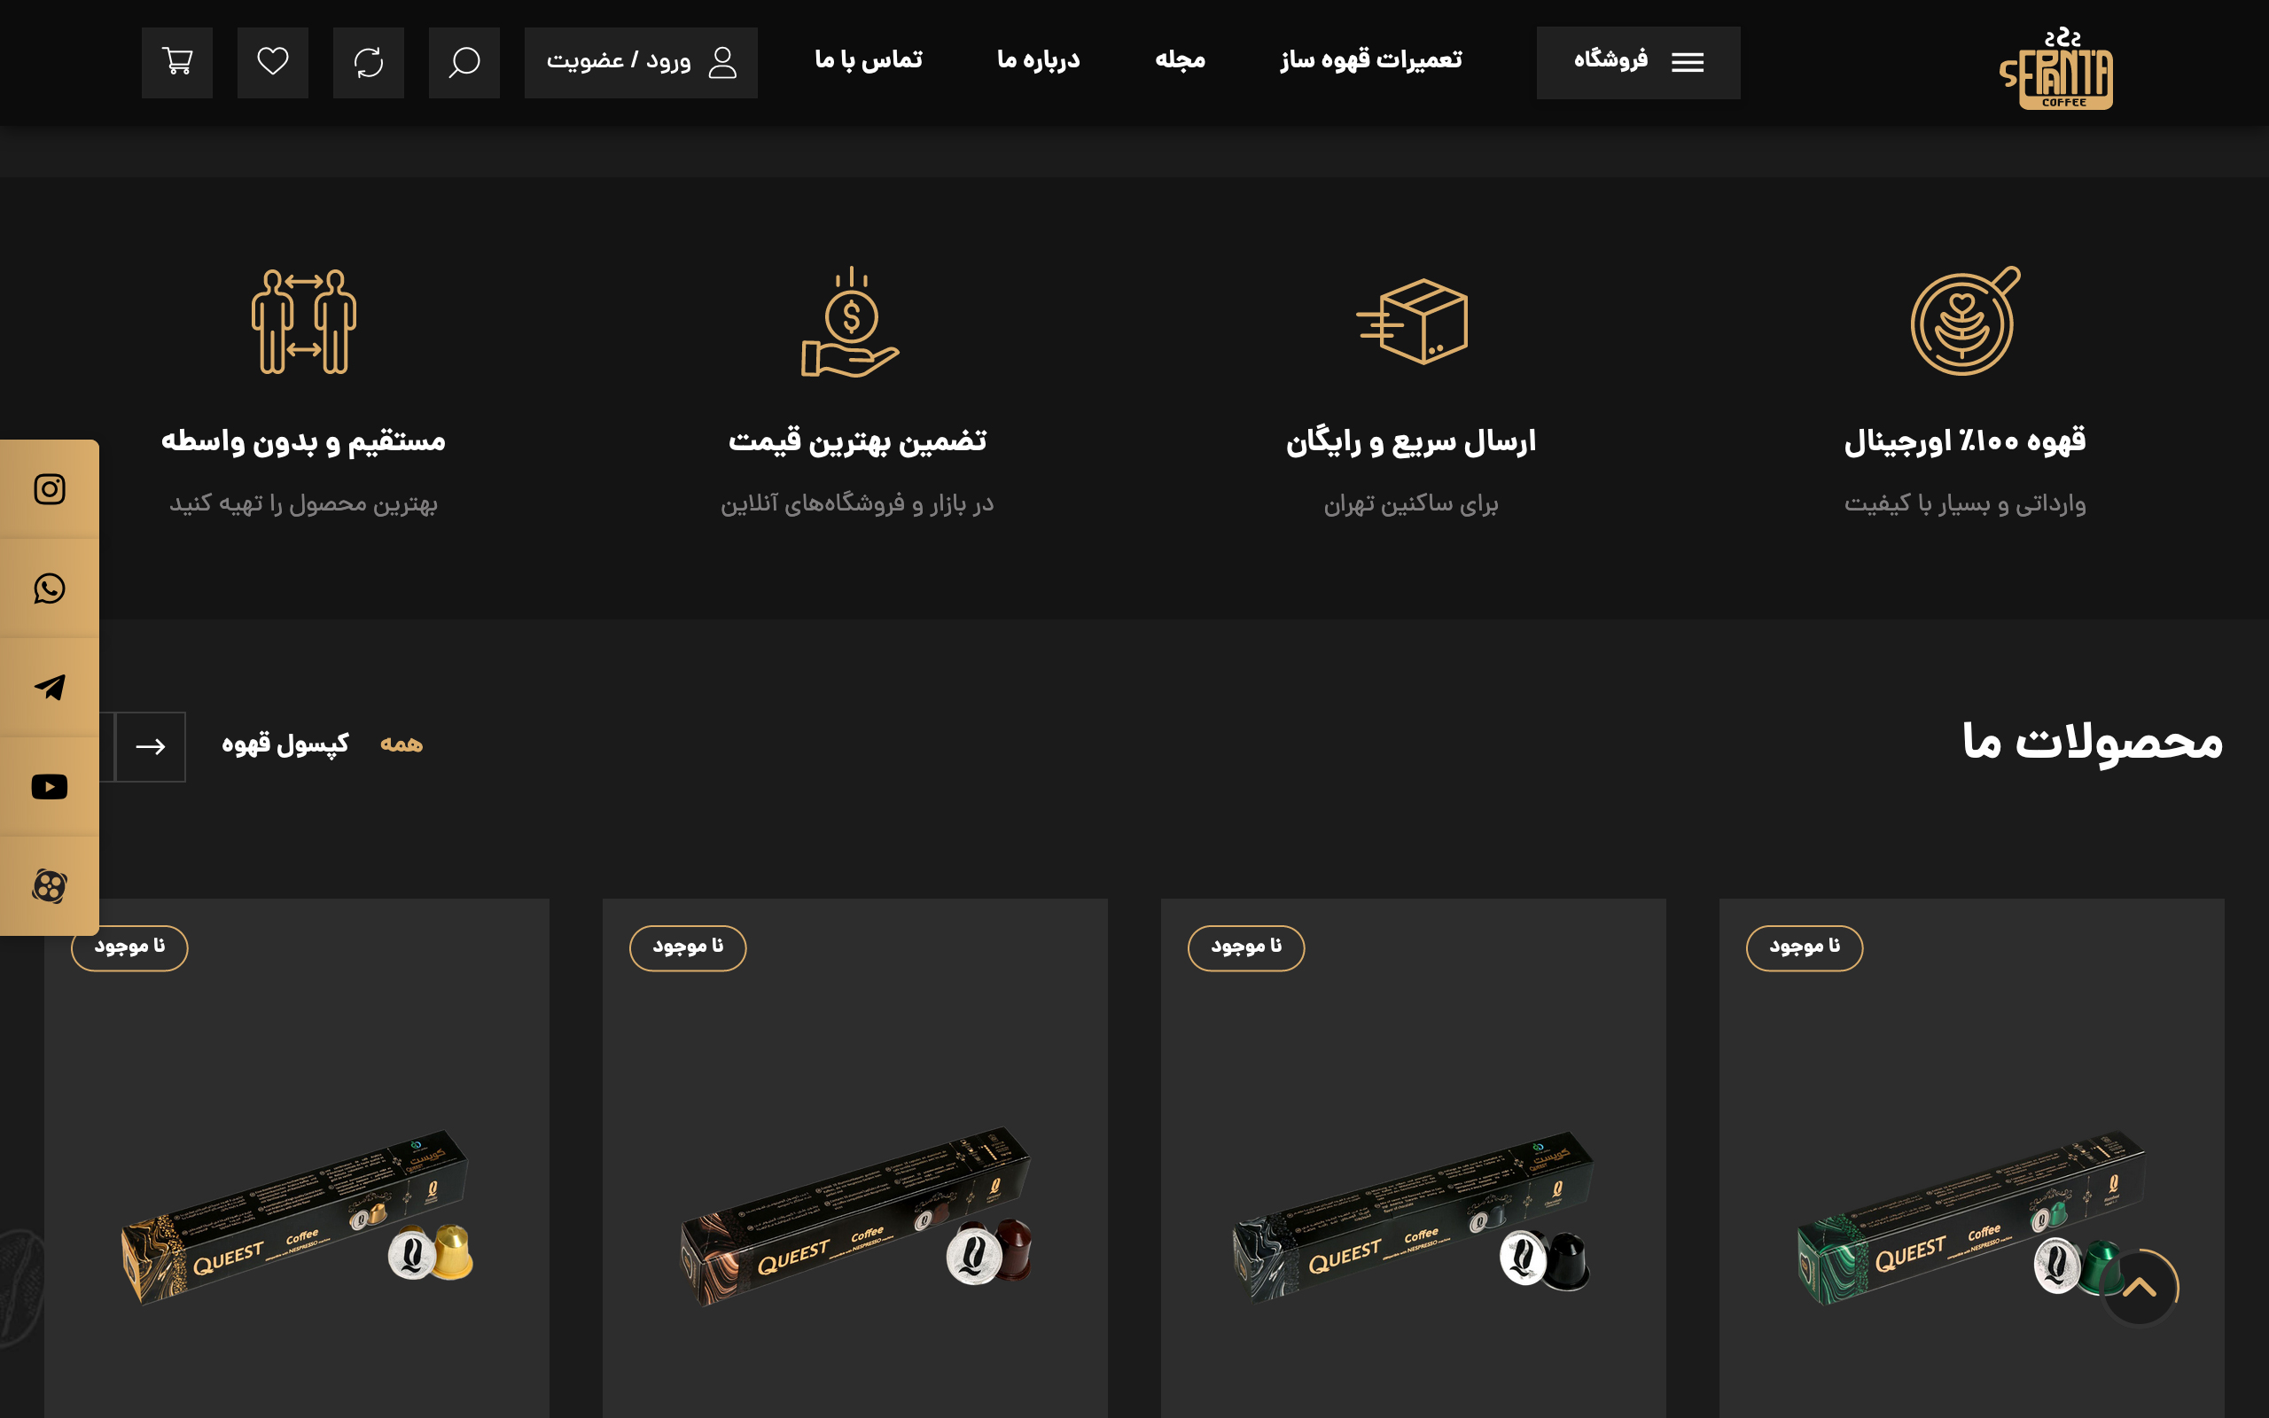Open the wishlist heart icon
Screen dimensions: 2269x1418
(273, 63)
